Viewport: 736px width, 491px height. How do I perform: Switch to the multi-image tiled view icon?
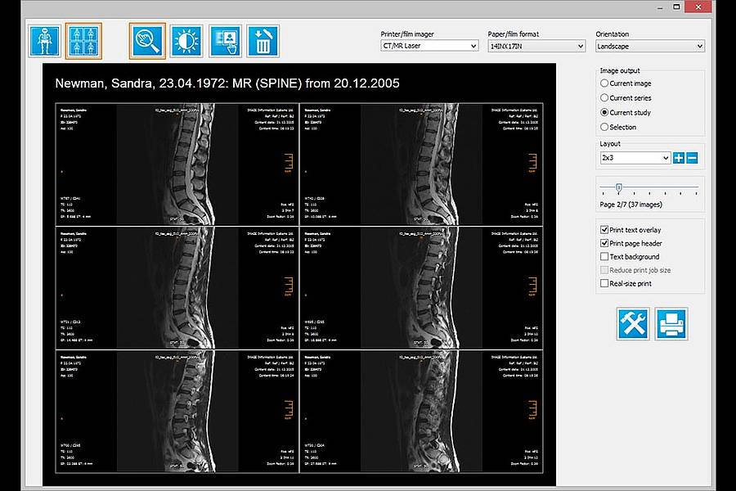tap(83, 41)
